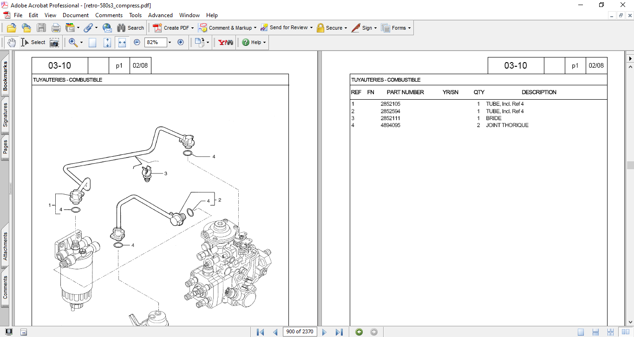
Task: Open the zoom percentage dropdown
Action: pos(170,42)
